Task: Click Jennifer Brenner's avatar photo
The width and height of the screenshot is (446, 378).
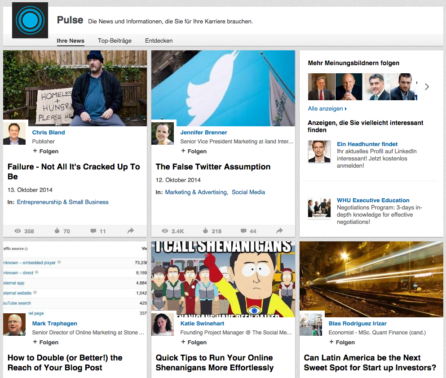Action: pyautogui.click(x=163, y=133)
